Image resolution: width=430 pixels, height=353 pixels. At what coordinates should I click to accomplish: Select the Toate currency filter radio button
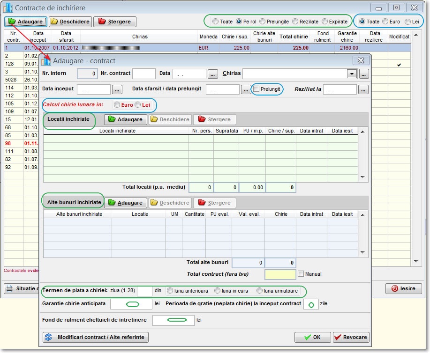click(x=362, y=22)
